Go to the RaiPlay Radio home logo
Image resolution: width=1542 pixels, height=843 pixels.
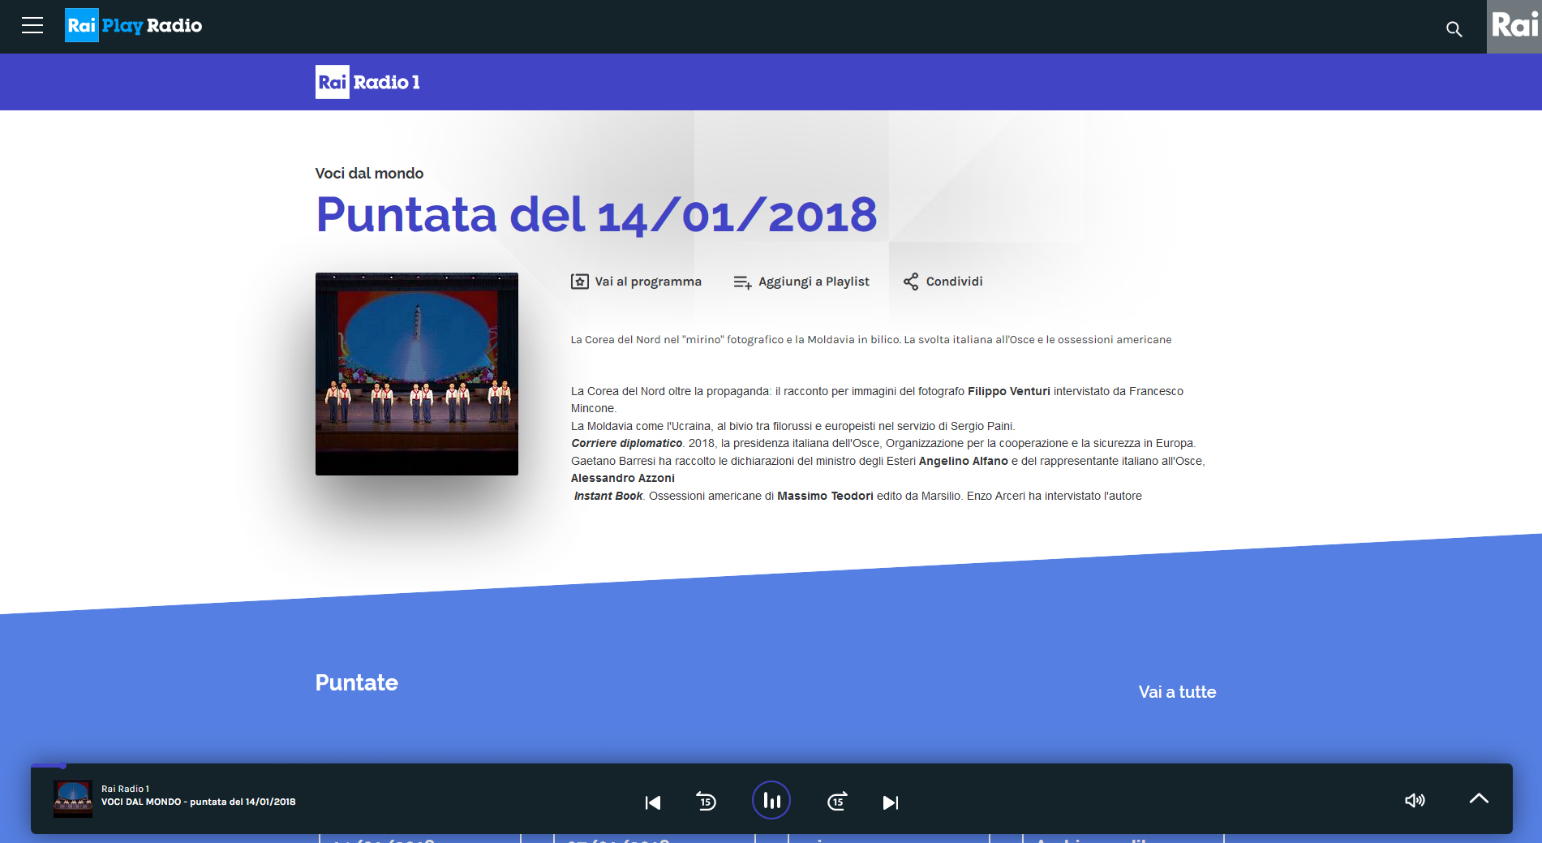(134, 25)
